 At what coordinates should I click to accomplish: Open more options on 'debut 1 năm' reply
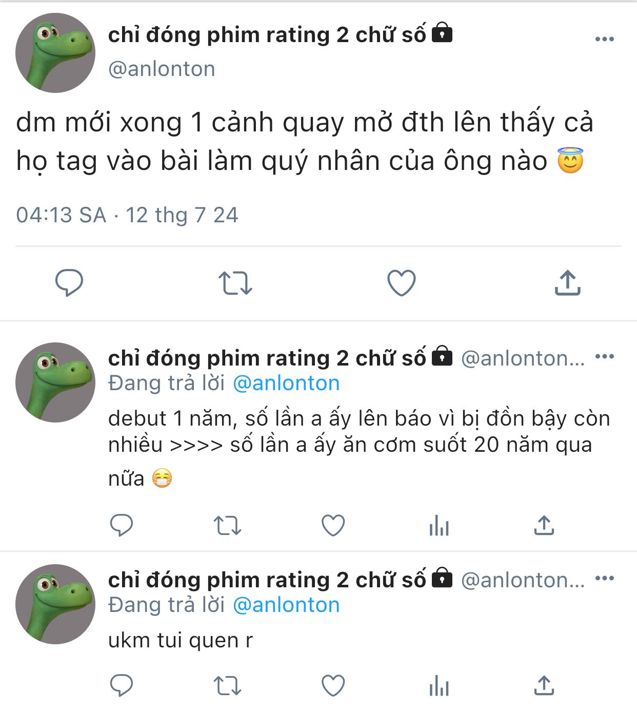(x=604, y=357)
